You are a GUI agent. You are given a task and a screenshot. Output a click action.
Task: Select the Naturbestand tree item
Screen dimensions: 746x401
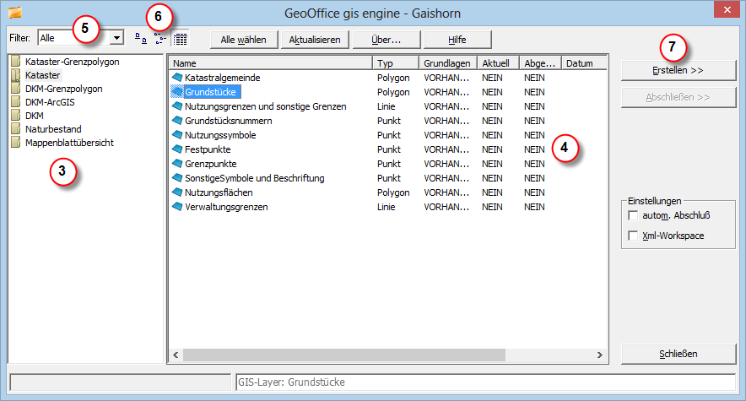click(53, 129)
